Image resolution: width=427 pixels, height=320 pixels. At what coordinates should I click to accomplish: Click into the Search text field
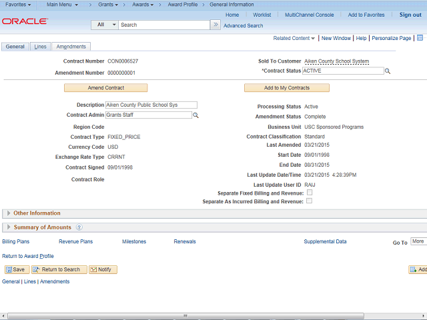pyautogui.click(x=164, y=25)
